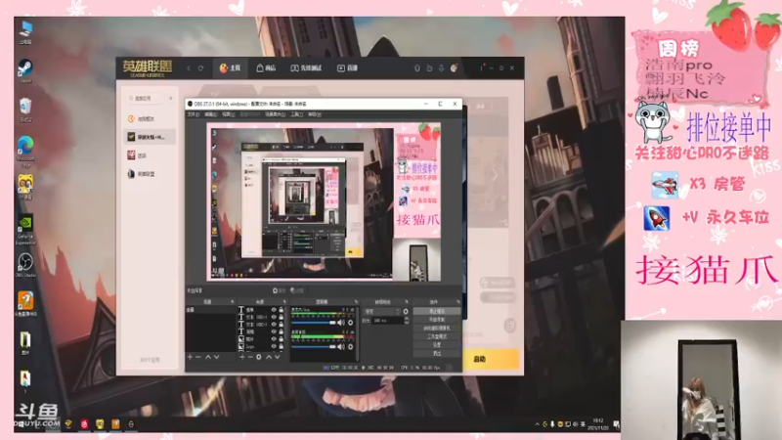Image resolution: width=782 pixels, height=440 pixels.
Task: Add an app with the plus icon beside search
Action: click(x=170, y=99)
